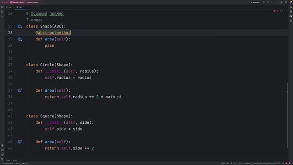
Task: Open the bottom-most tool window icon in left sidebar
Action: click(x=2, y=159)
